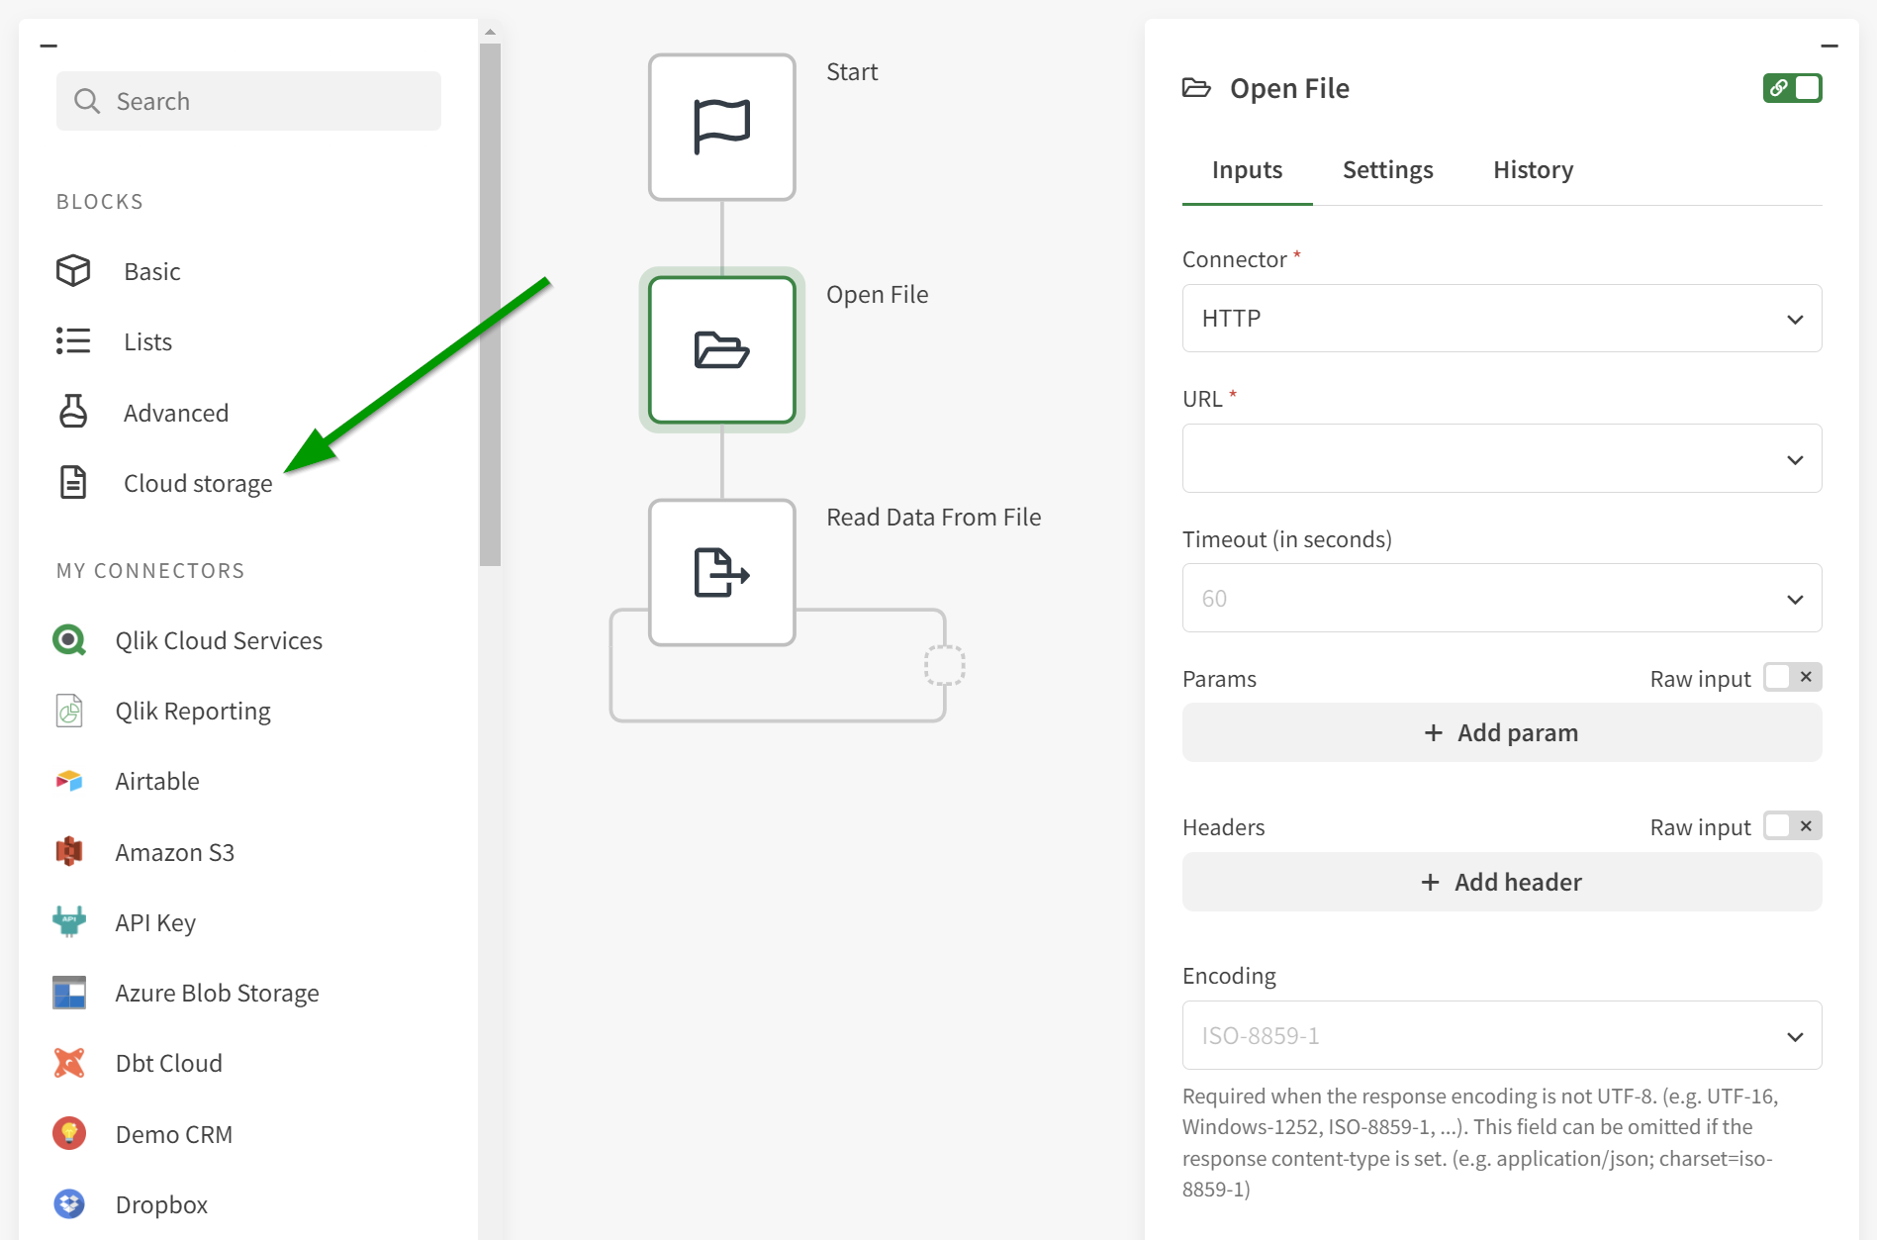Viewport: 1877px width, 1240px height.
Task: Click the Add param button
Action: coord(1501,733)
